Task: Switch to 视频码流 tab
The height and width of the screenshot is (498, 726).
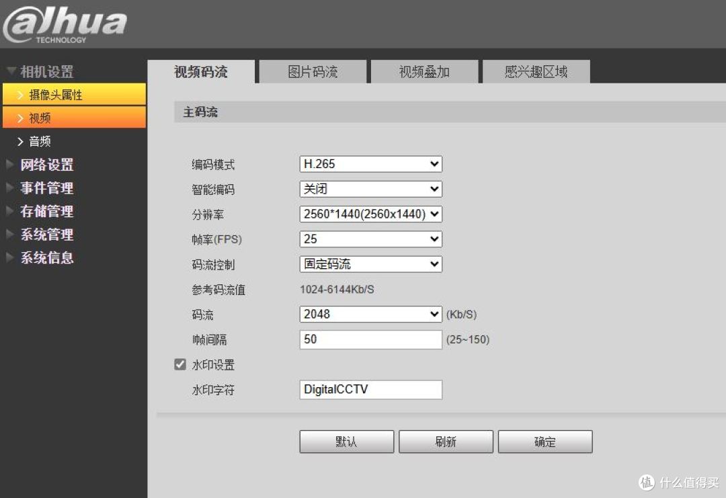Action: pos(201,72)
